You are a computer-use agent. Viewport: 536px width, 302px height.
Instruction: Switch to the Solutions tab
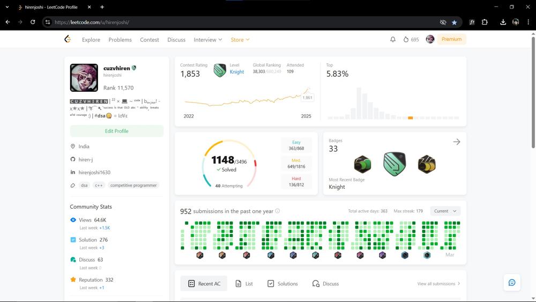[x=282, y=284]
